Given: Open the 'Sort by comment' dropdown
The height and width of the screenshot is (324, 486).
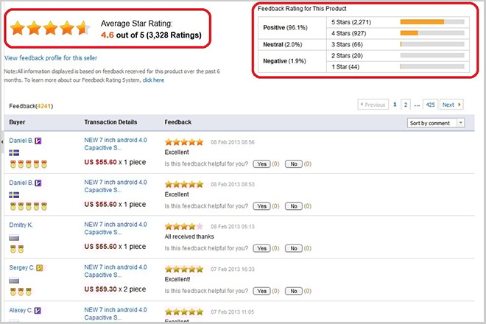Looking at the screenshot, I should pos(435,123).
